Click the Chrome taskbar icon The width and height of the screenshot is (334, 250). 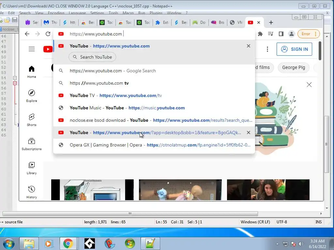pos(68,243)
